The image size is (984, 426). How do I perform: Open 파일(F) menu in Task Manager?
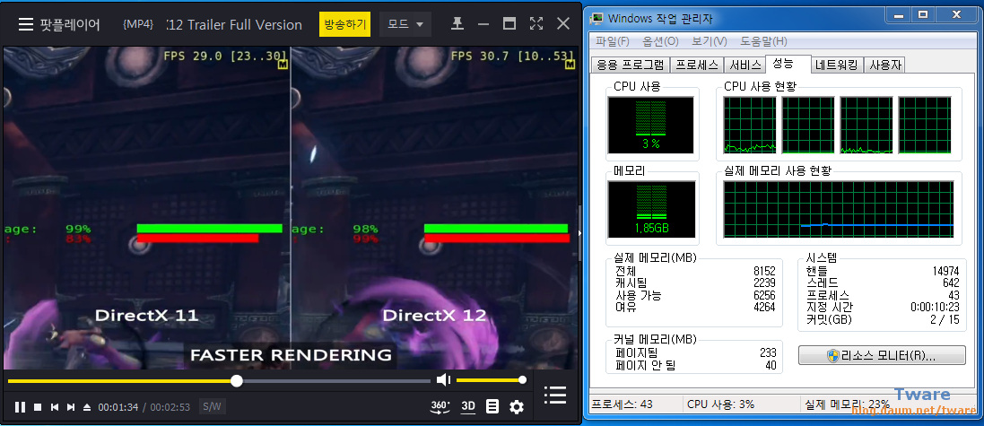pos(614,41)
